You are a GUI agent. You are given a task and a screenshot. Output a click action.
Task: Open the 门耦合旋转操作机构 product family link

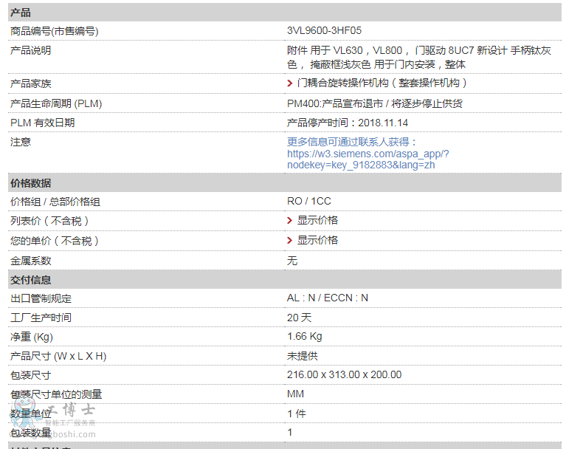(382, 83)
